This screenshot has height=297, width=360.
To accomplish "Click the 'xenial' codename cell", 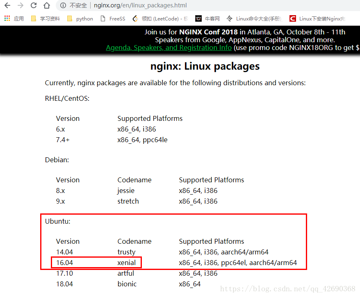I will 127,263.
